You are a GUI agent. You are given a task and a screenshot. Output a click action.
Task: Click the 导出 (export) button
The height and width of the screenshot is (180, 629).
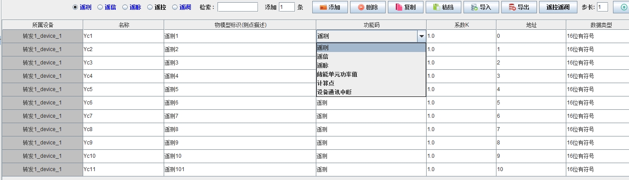tap(519, 7)
